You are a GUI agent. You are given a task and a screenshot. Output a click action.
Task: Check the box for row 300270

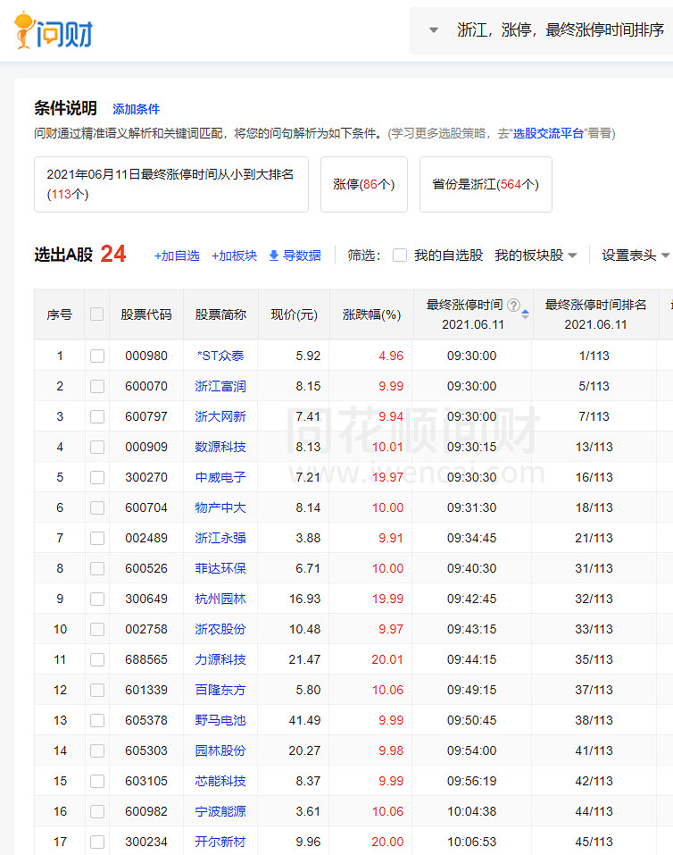point(97,478)
